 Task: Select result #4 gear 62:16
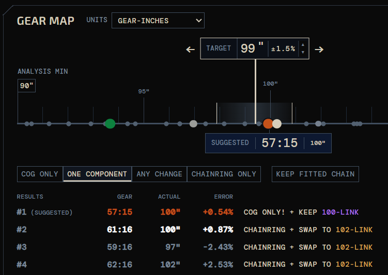coord(120,265)
